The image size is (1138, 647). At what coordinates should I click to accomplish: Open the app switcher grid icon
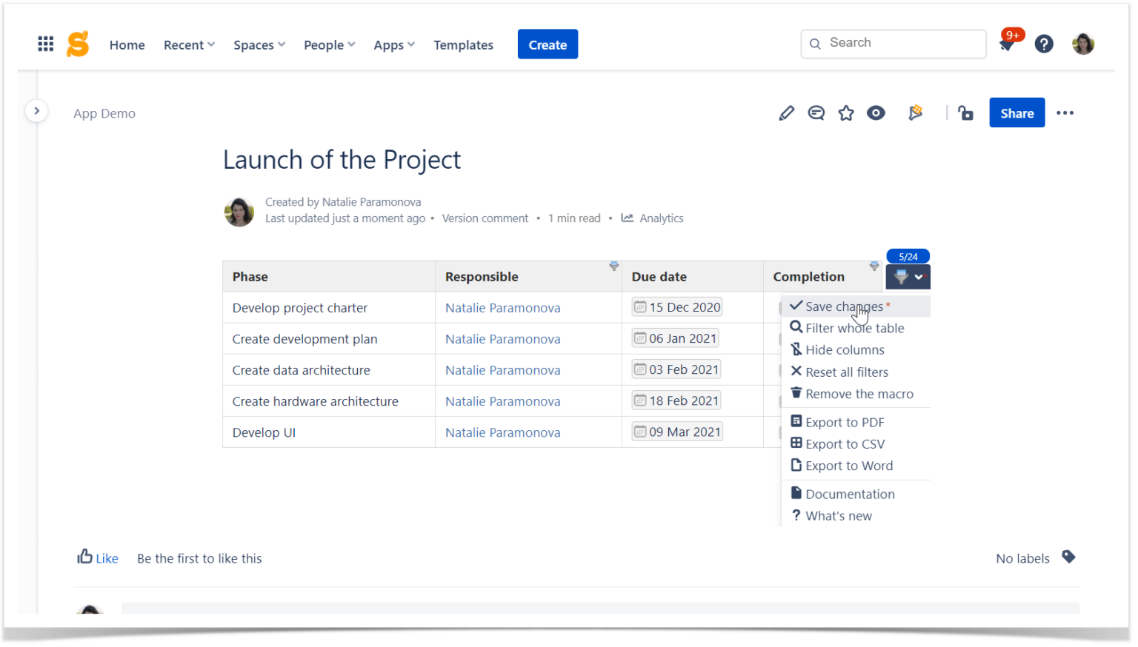coord(45,44)
